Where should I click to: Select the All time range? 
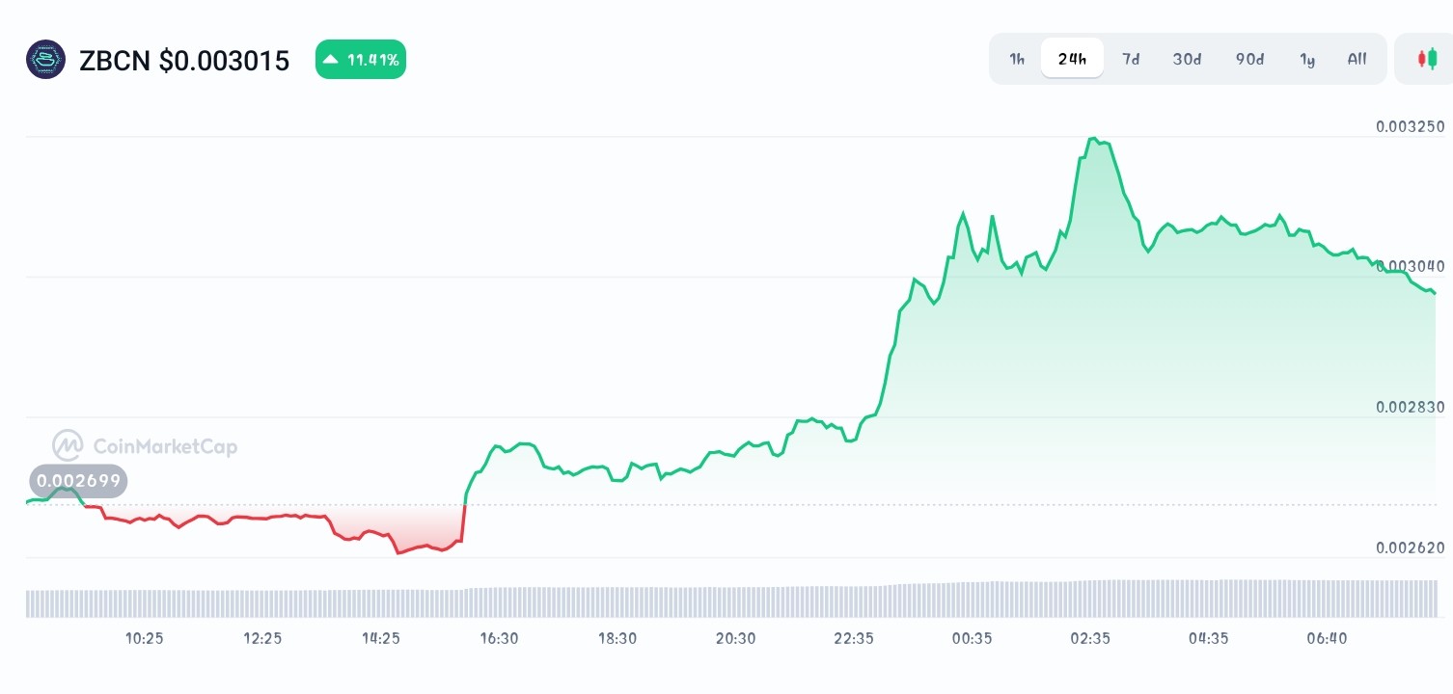point(1357,59)
